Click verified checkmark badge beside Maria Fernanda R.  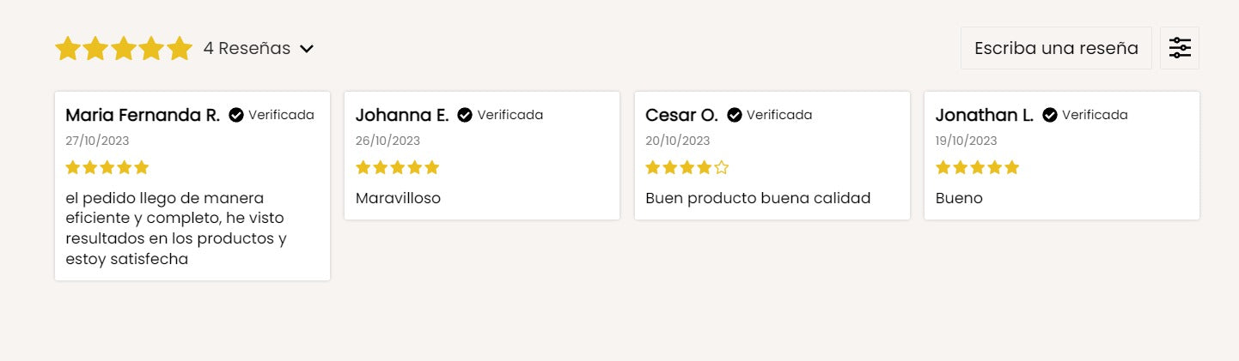click(236, 115)
